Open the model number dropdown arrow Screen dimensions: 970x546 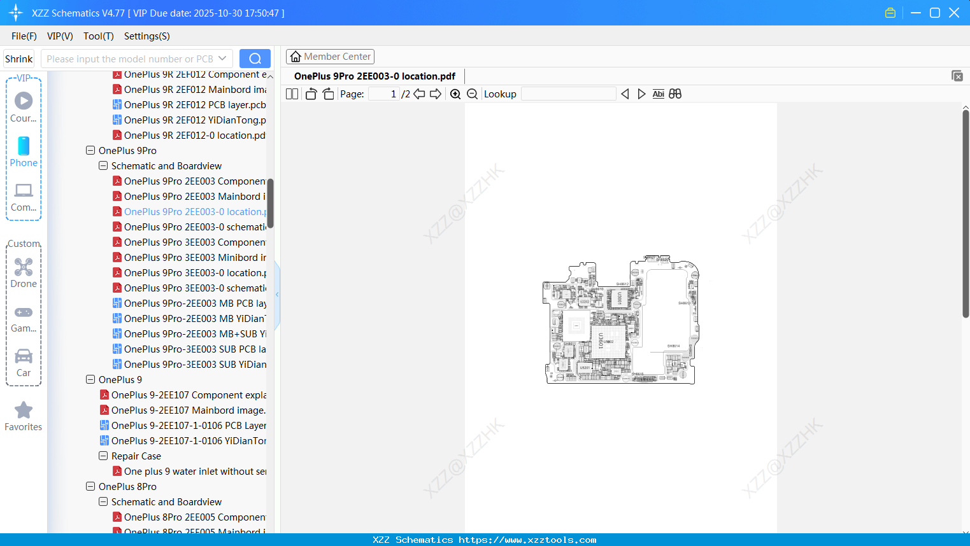pos(222,59)
